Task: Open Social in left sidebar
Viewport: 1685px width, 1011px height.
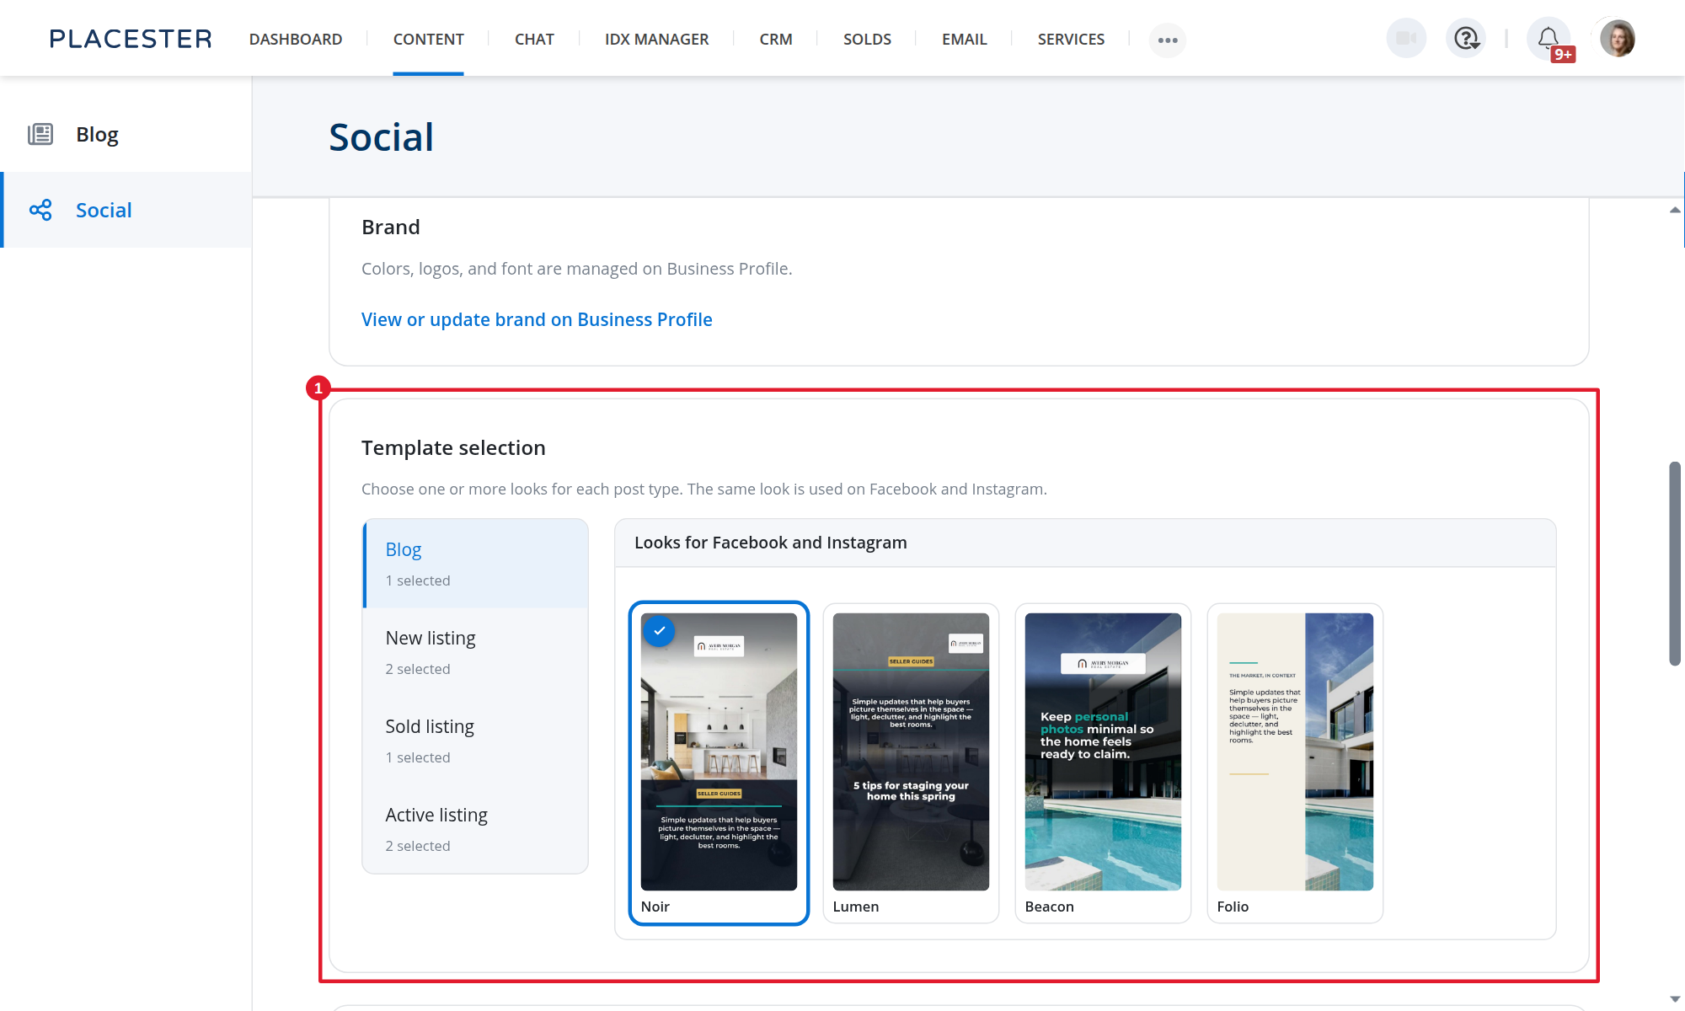Action: pos(126,210)
